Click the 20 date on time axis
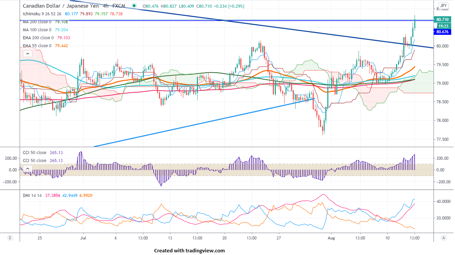The width and height of the screenshot is (455, 255). pos(224,238)
